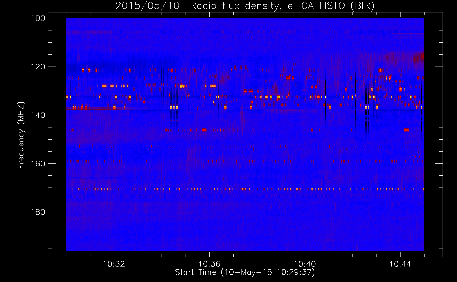Select the "Frequency (MHZ)" y-axis label
Image resolution: width=457 pixels, height=282 pixels.
pyautogui.click(x=21, y=135)
